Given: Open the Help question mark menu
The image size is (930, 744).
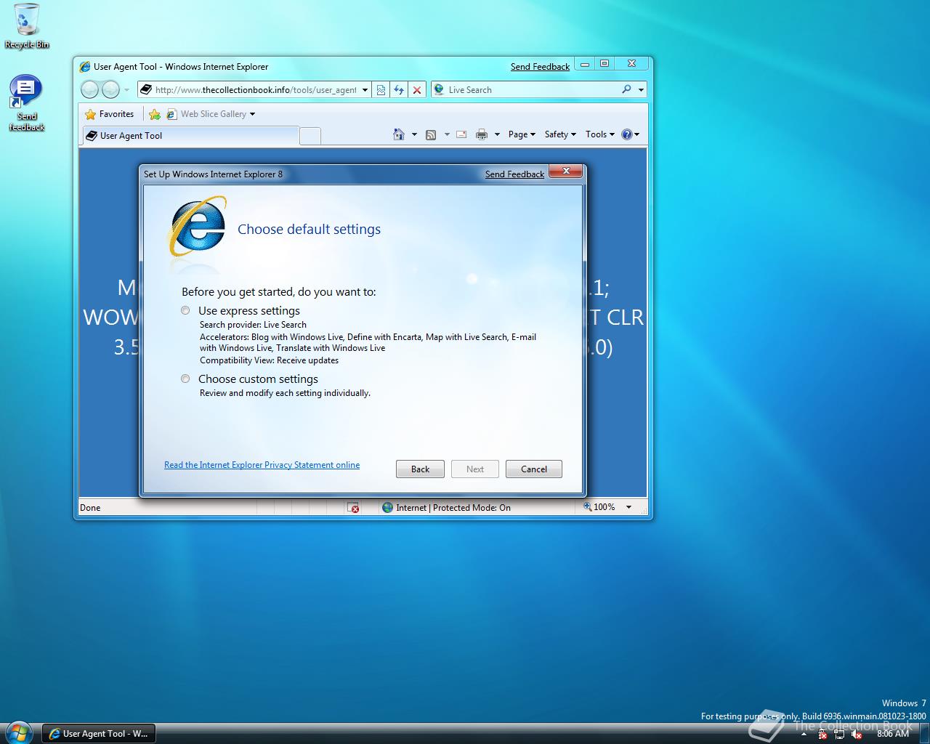Looking at the screenshot, I should (630, 134).
